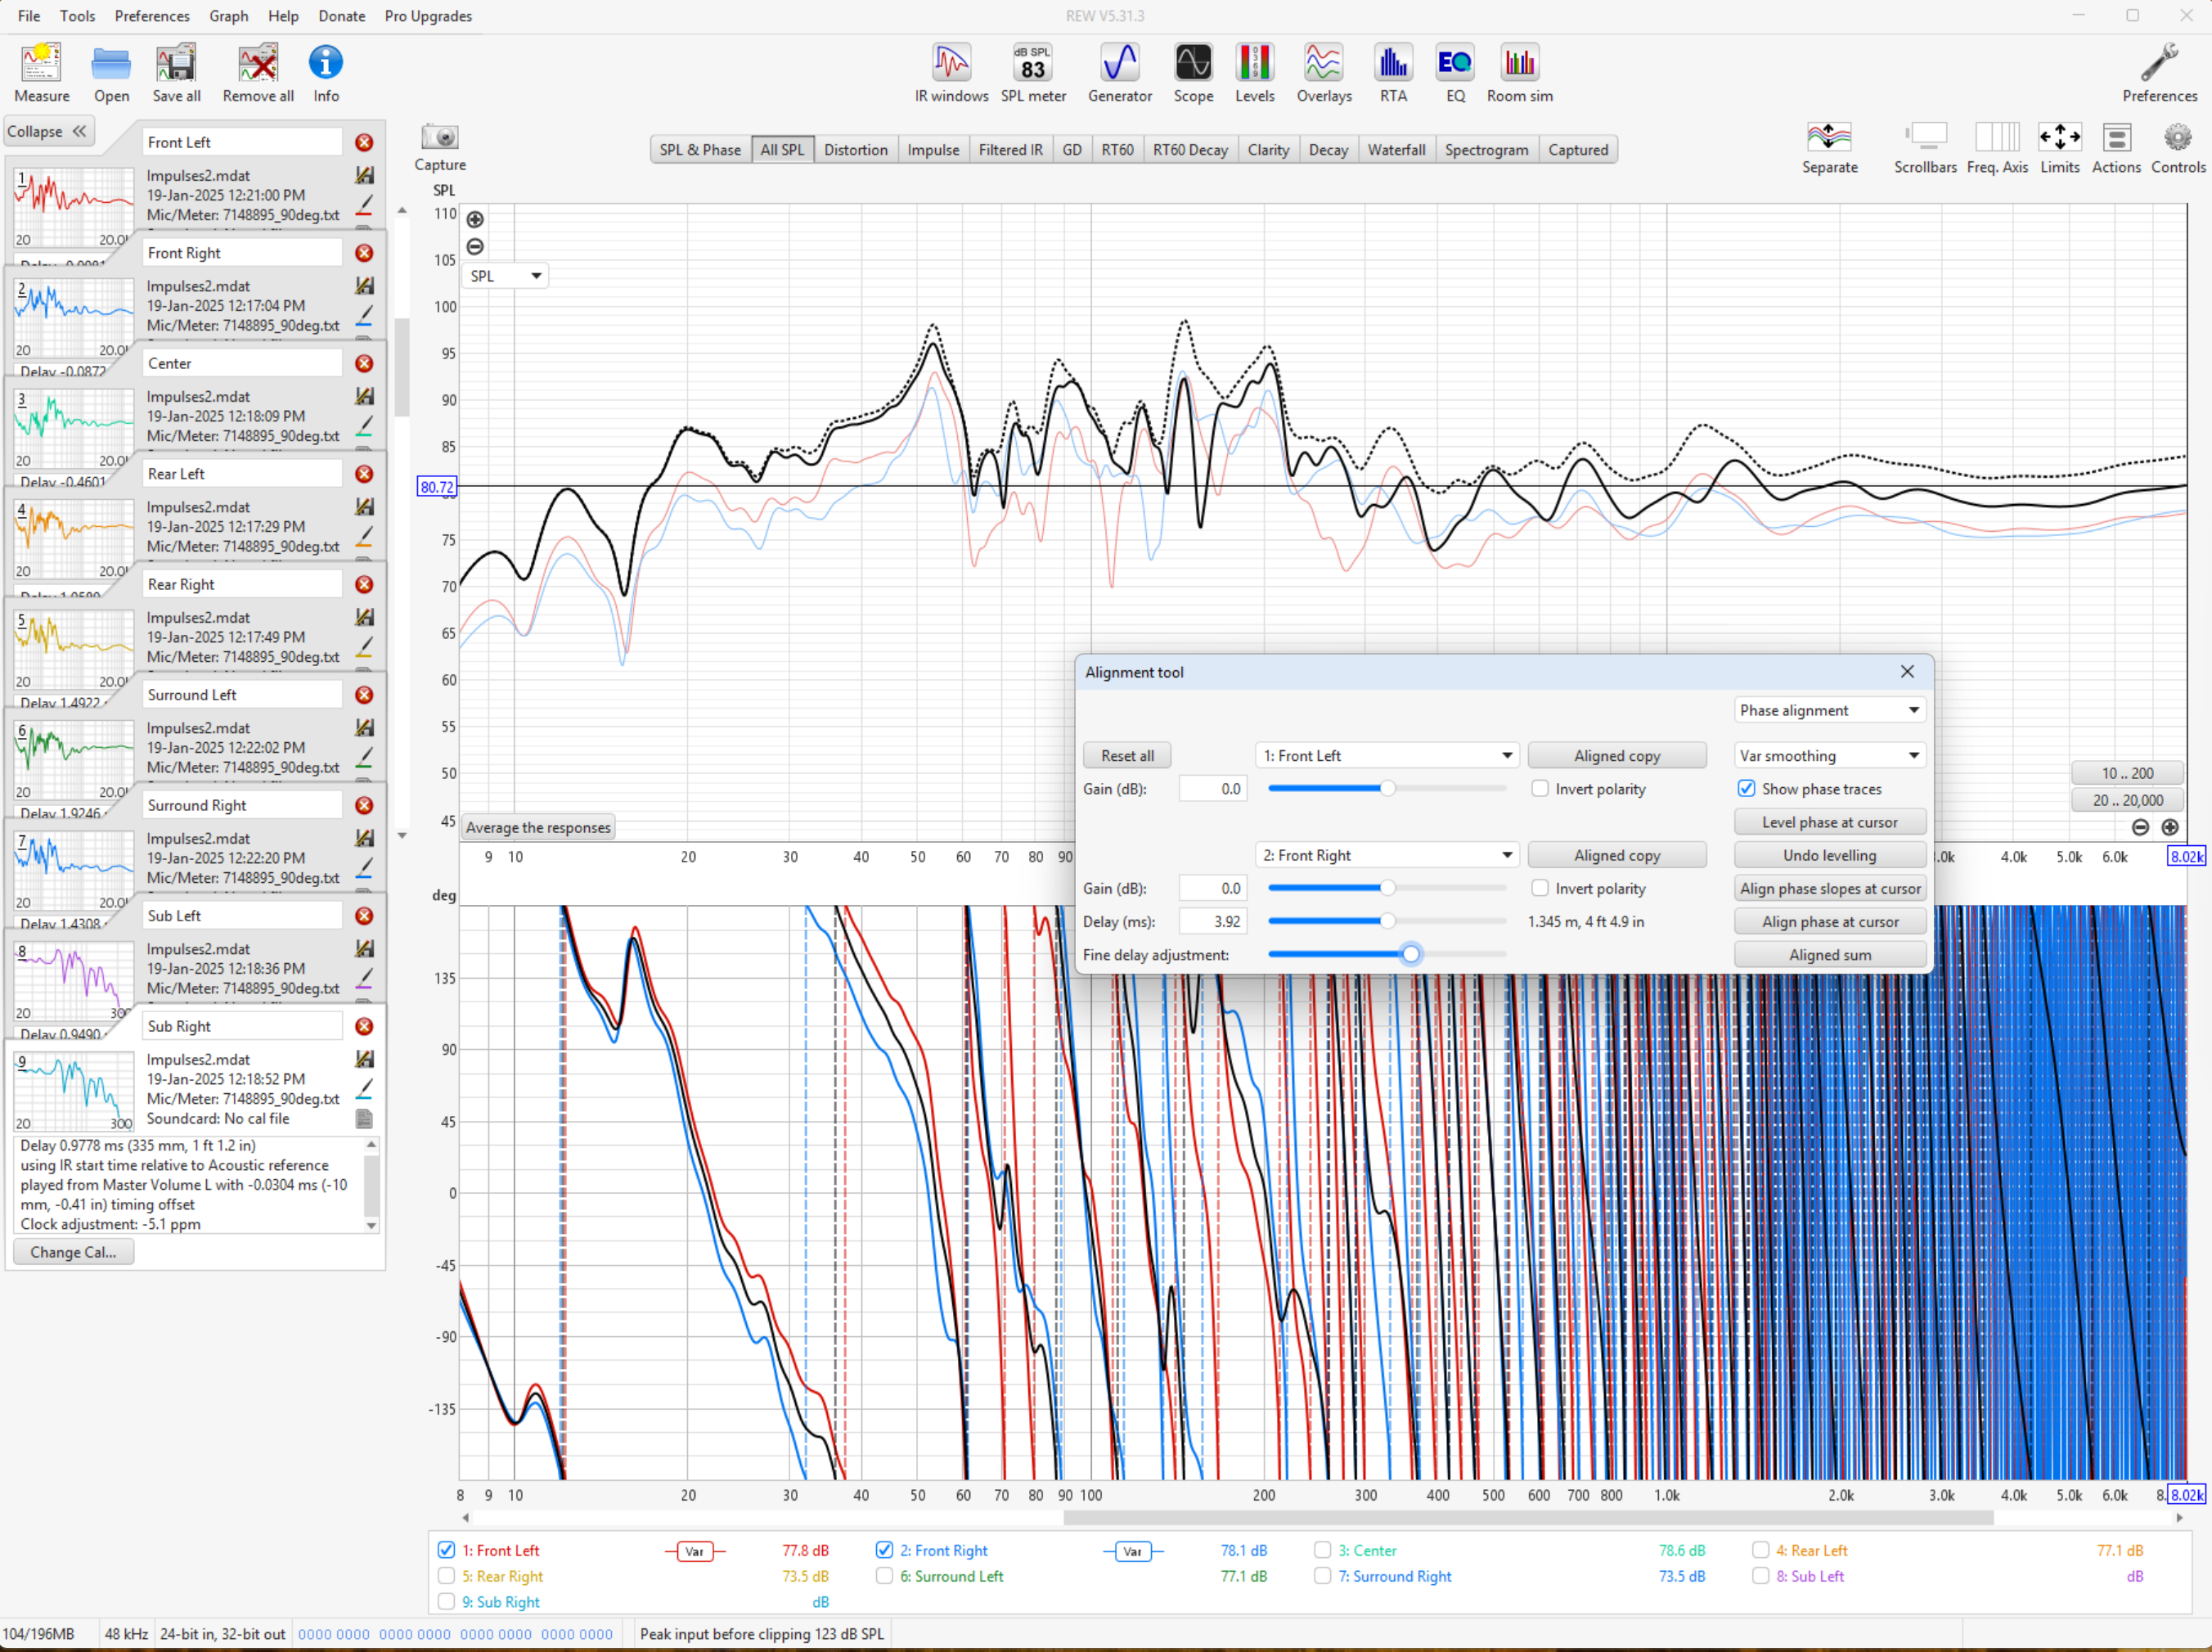This screenshot has height=1652, width=2212.
Task: Open the Var smoothing dropdown
Action: tap(1829, 756)
